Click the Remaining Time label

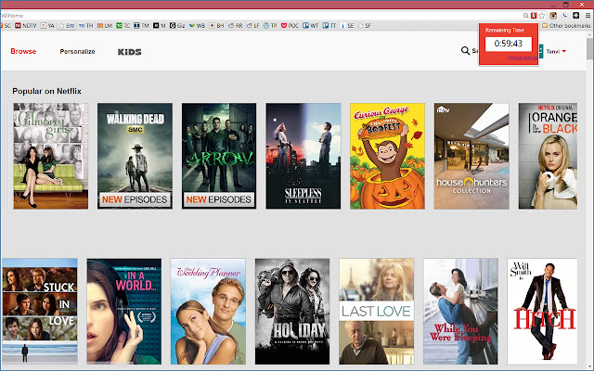(x=505, y=31)
